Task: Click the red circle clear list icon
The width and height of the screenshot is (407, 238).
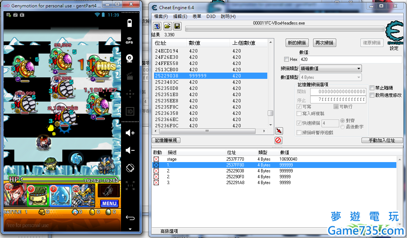Action: click(278, 140)
